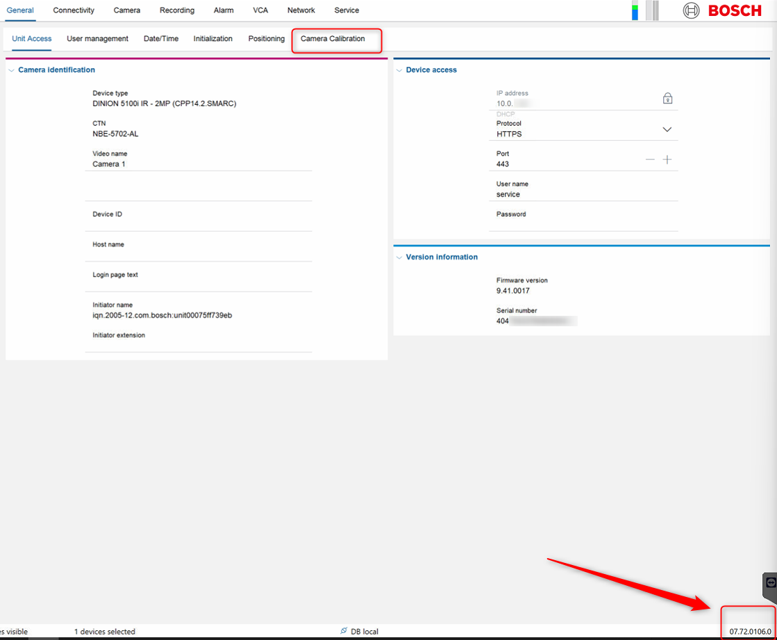Open the Protocol HTTPS dropdown
This screenshot has width=777, height=640.
pyautogui.click(x=667, y=130)
